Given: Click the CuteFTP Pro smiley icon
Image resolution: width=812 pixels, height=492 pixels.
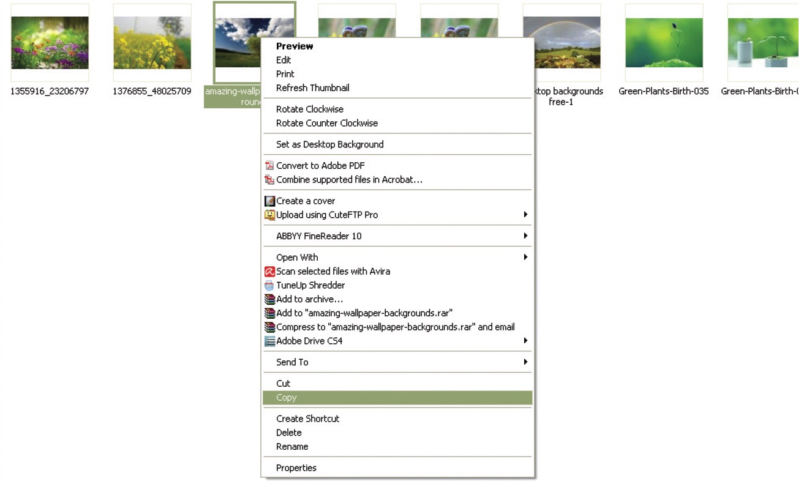Looking at the screenshot, I should pos(269,215).
